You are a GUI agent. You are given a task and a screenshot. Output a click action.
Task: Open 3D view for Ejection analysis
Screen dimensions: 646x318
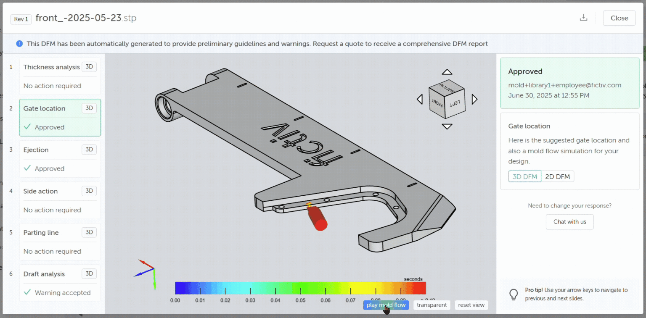(x=89, y=150)
